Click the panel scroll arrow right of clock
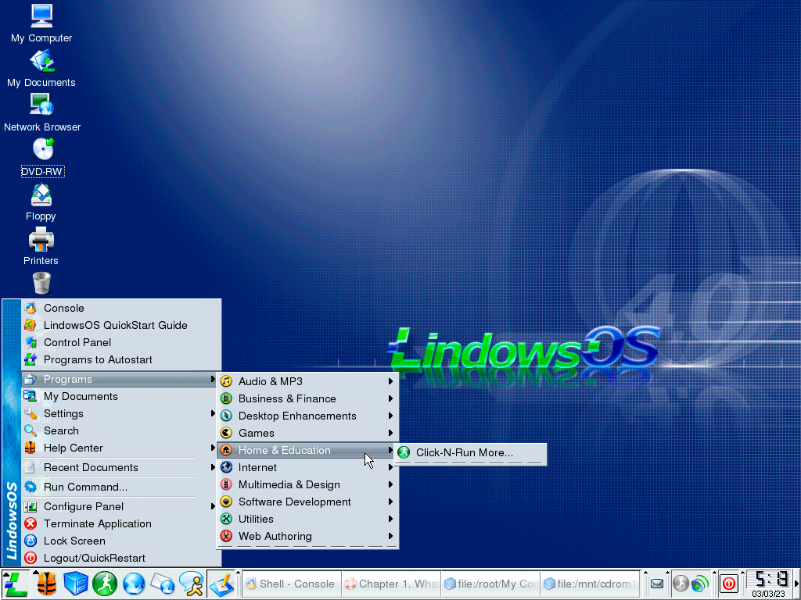 point(797,584)
